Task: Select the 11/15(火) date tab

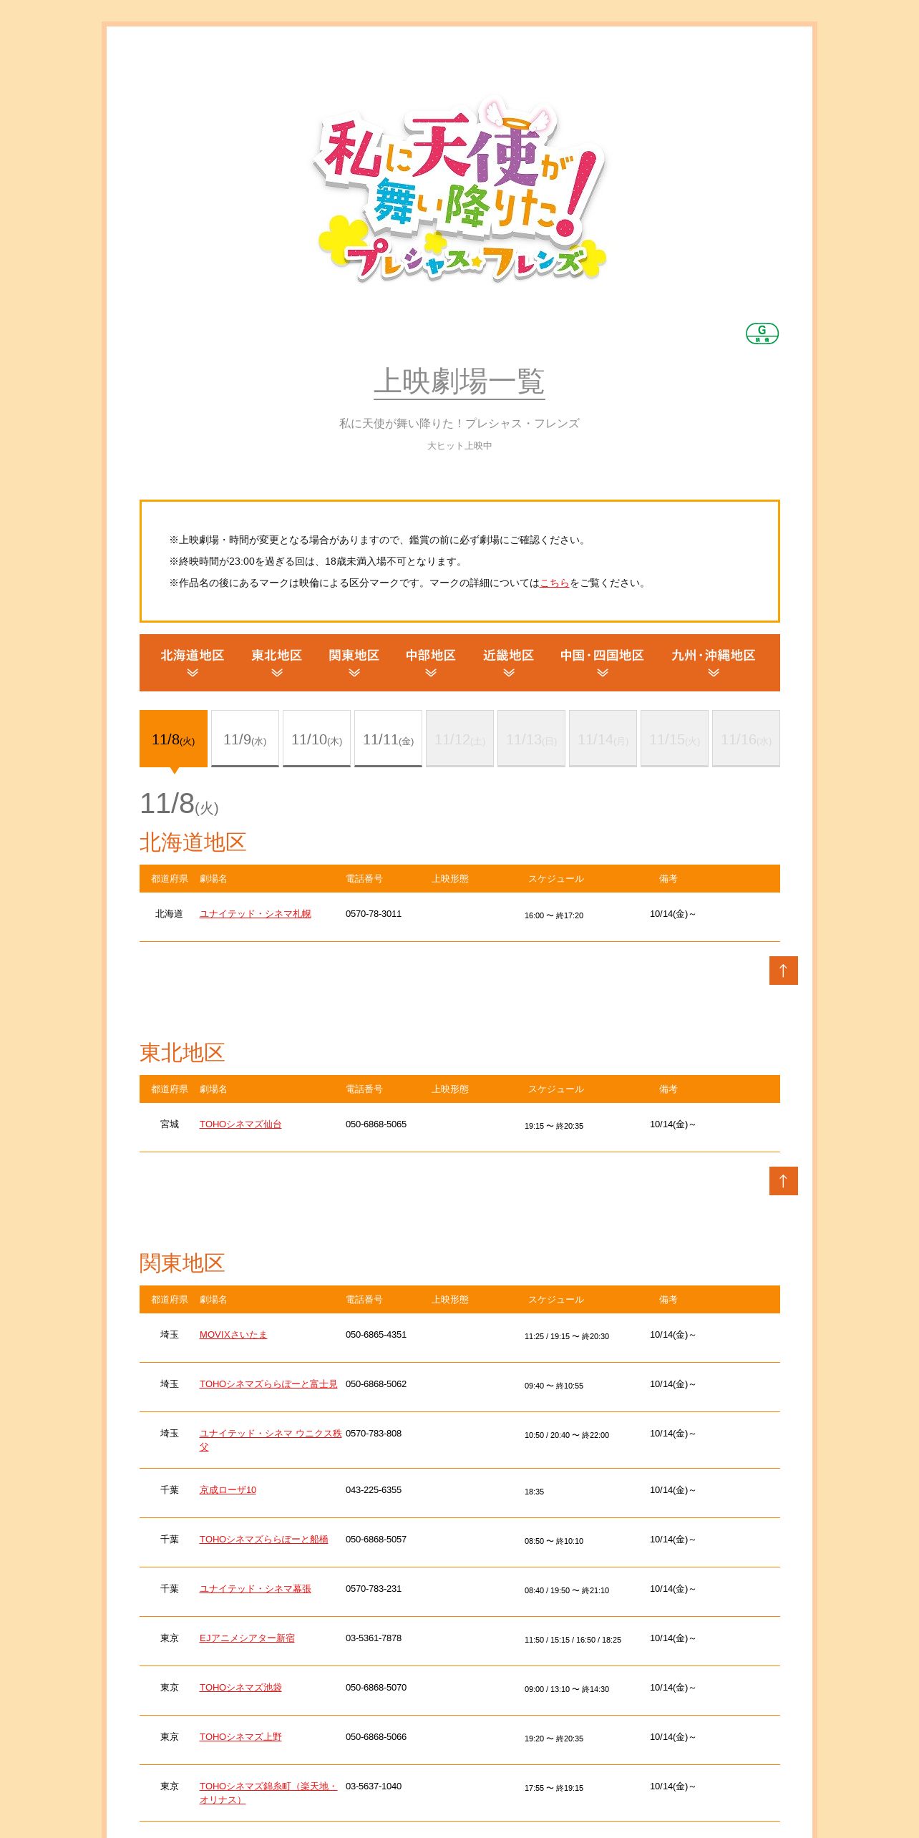Action: click(674, 739)
